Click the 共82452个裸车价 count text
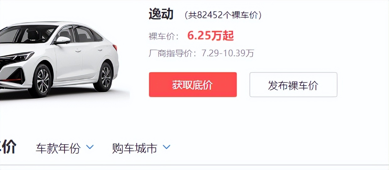Image resolution: width=389 pixels, height=170 pixels. (223, 15)
